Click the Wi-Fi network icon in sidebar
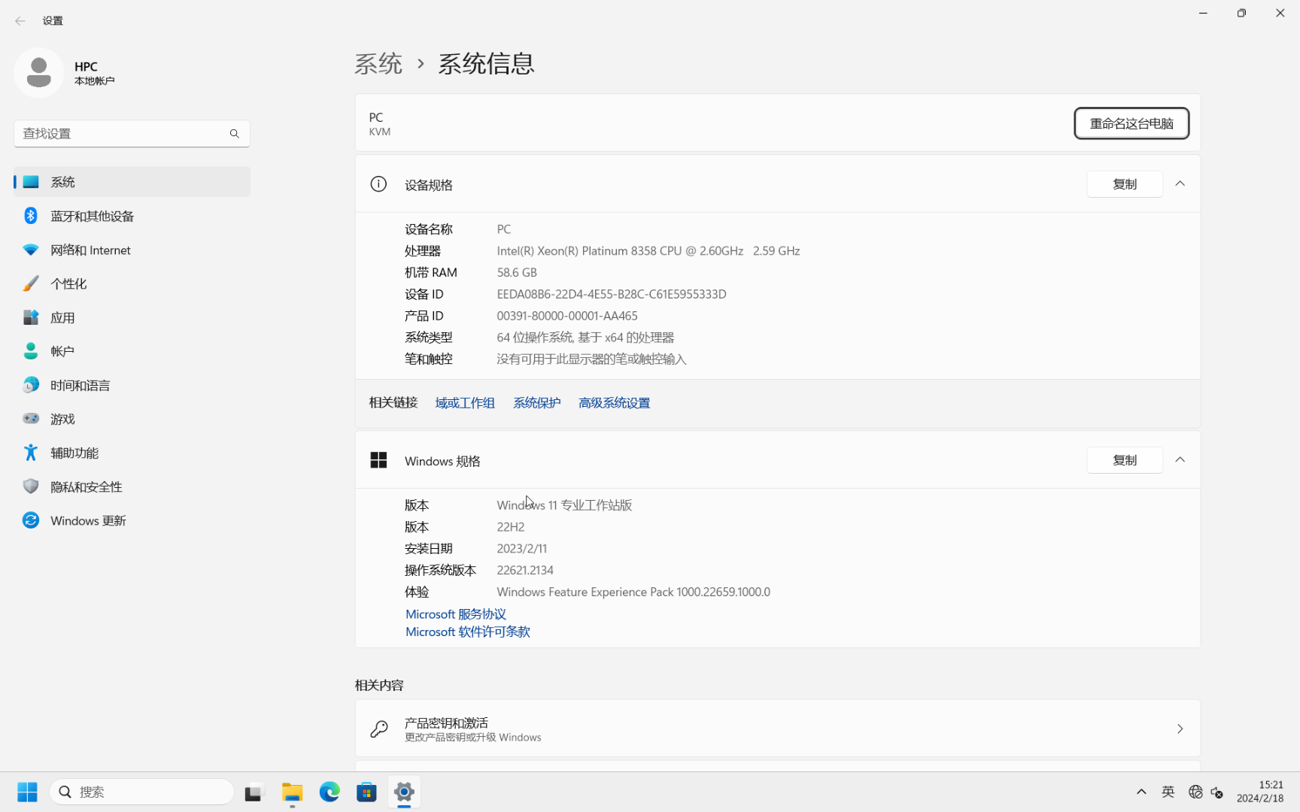 (x=31, y=250)
